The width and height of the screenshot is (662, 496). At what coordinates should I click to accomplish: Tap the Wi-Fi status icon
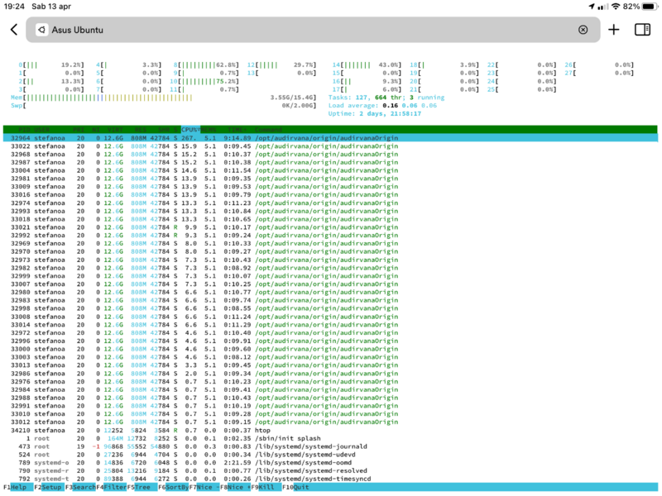(x=616, y=6)
